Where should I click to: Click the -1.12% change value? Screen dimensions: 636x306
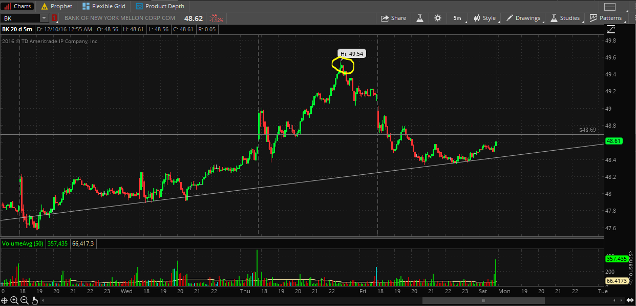[216, 21]
